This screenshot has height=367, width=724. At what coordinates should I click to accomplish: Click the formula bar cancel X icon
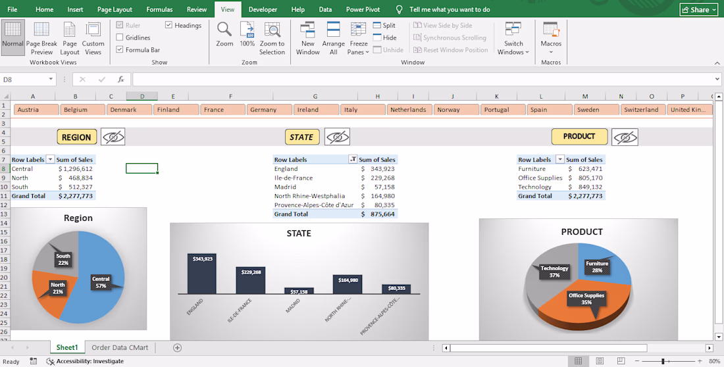tap(83, 80)
